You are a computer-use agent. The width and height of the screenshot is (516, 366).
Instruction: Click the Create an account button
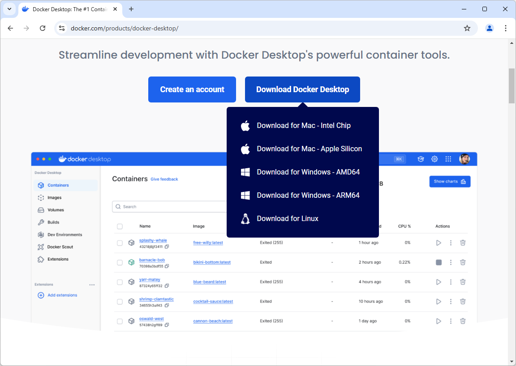(x=192, y=89)
